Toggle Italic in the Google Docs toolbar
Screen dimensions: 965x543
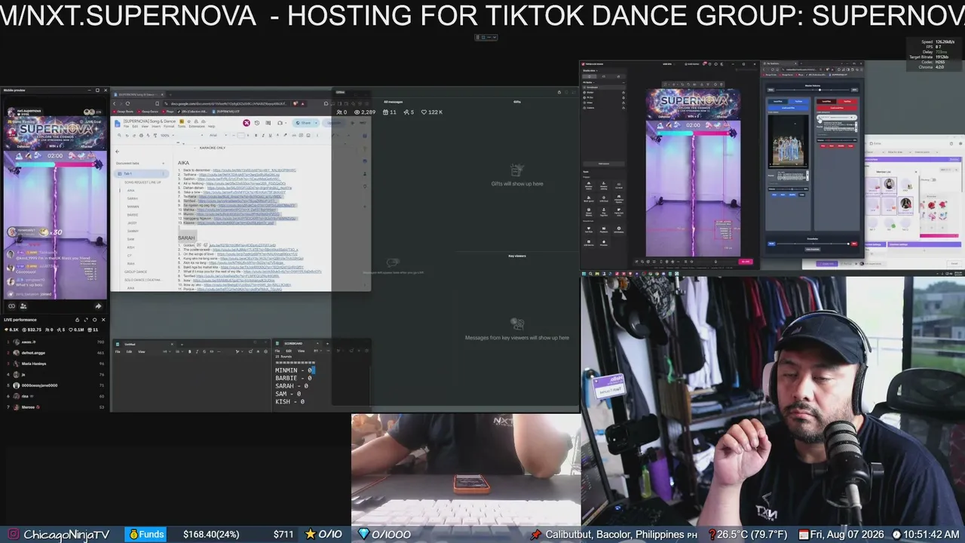[262, 136]
